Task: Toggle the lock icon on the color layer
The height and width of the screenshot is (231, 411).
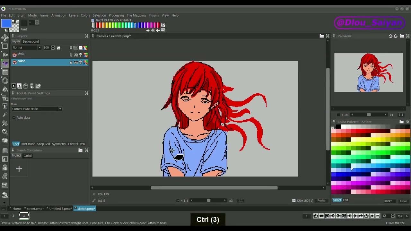Action: coord(71,62)
